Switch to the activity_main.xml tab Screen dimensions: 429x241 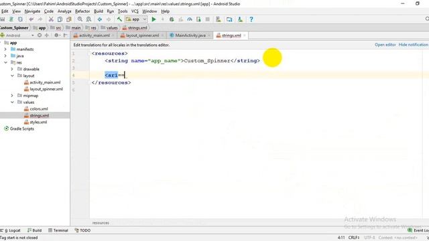(94, 35)
